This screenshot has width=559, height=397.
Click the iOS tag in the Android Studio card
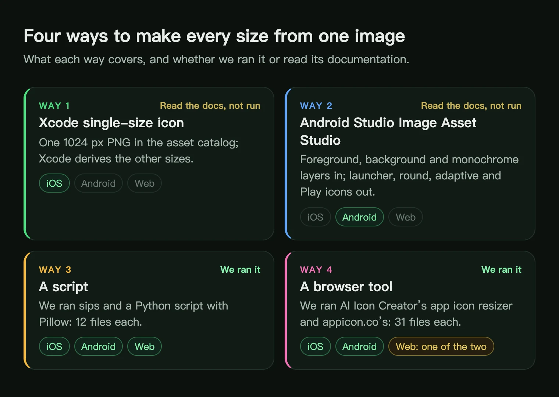315,217
